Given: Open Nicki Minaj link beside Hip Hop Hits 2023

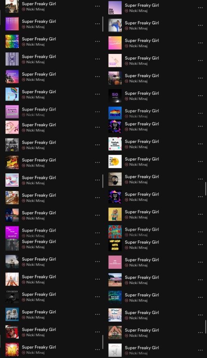Looking at the screenshot, I should pos(138,248).
